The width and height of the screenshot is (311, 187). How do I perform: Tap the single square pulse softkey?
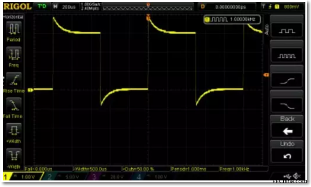[287, 30]
